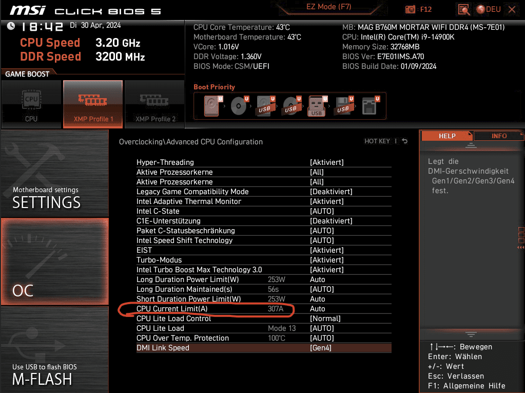Click the CPU Core Temperature: 43°C reading
525x393 pixels.
pyautogui.click(x=241, y=27)
